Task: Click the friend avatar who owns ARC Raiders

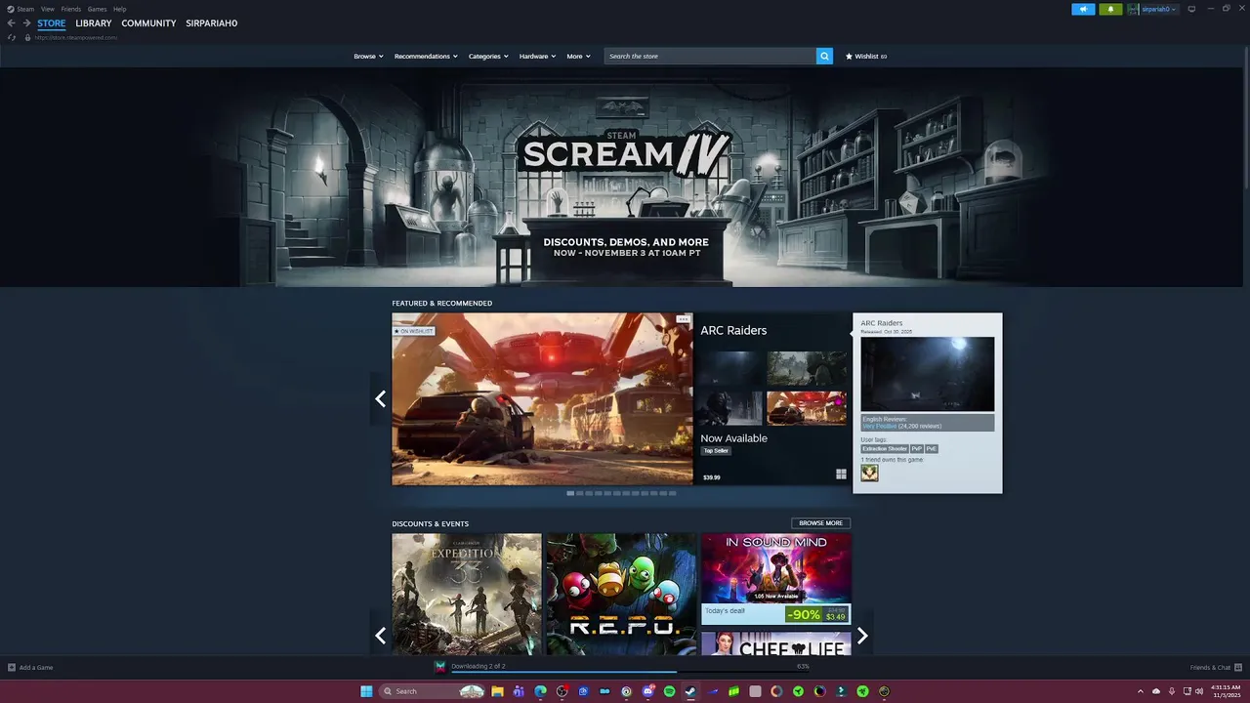Action: tap(869, 473)
